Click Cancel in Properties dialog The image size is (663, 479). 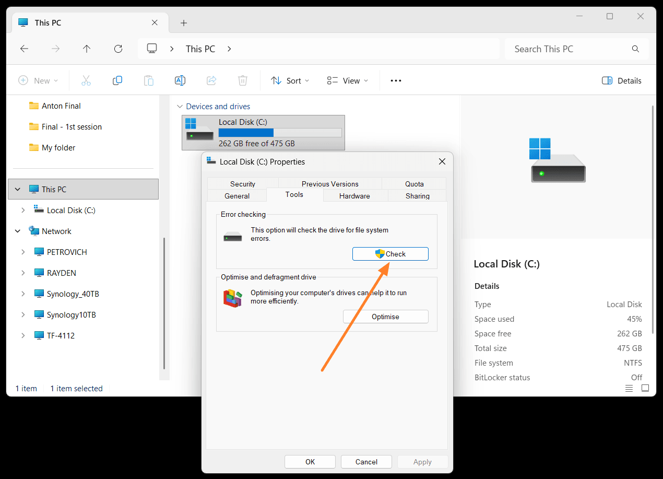[x=366, y=462]
